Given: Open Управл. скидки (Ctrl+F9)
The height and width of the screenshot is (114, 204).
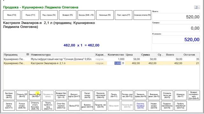Looking at the screenshot, I should point(154,106).
